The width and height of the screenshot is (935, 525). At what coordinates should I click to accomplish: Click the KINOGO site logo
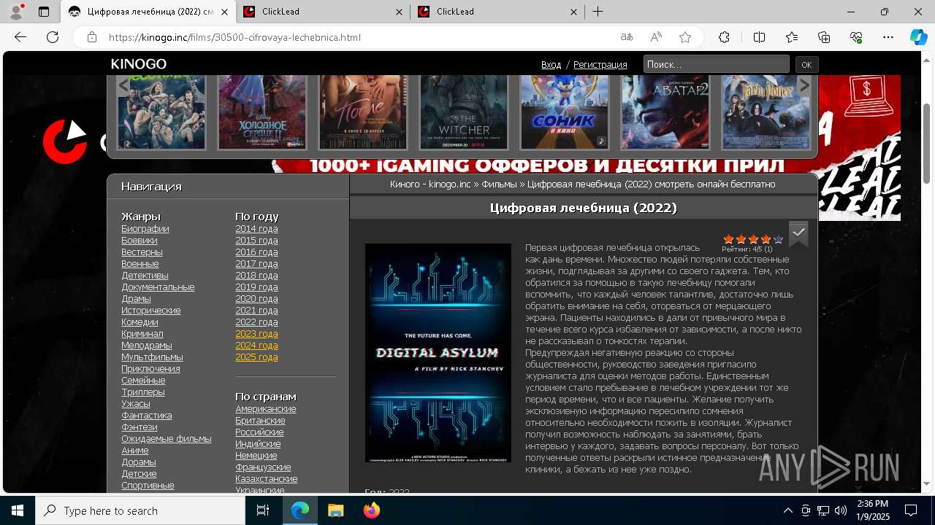pos(139,64)
